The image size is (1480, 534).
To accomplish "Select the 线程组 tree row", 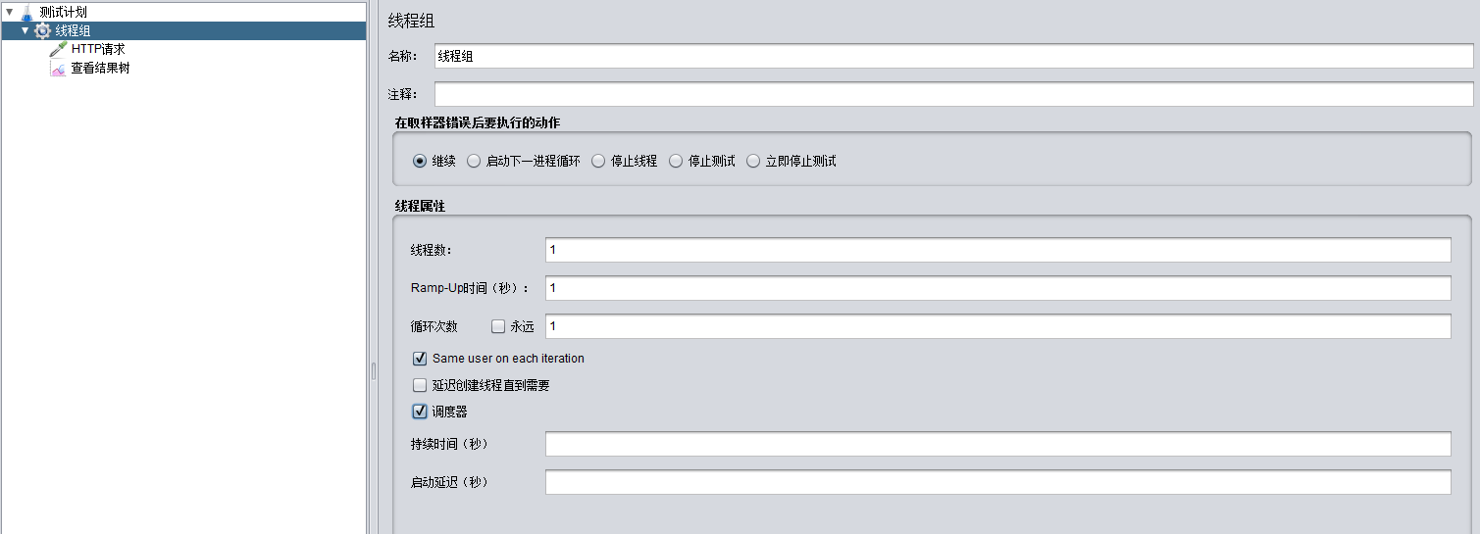I will pyautogui.click(x=182, y=31).
